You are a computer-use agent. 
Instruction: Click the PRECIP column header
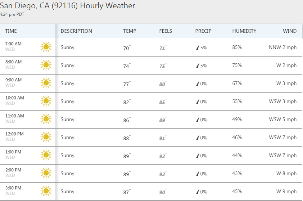coord(203,31)
